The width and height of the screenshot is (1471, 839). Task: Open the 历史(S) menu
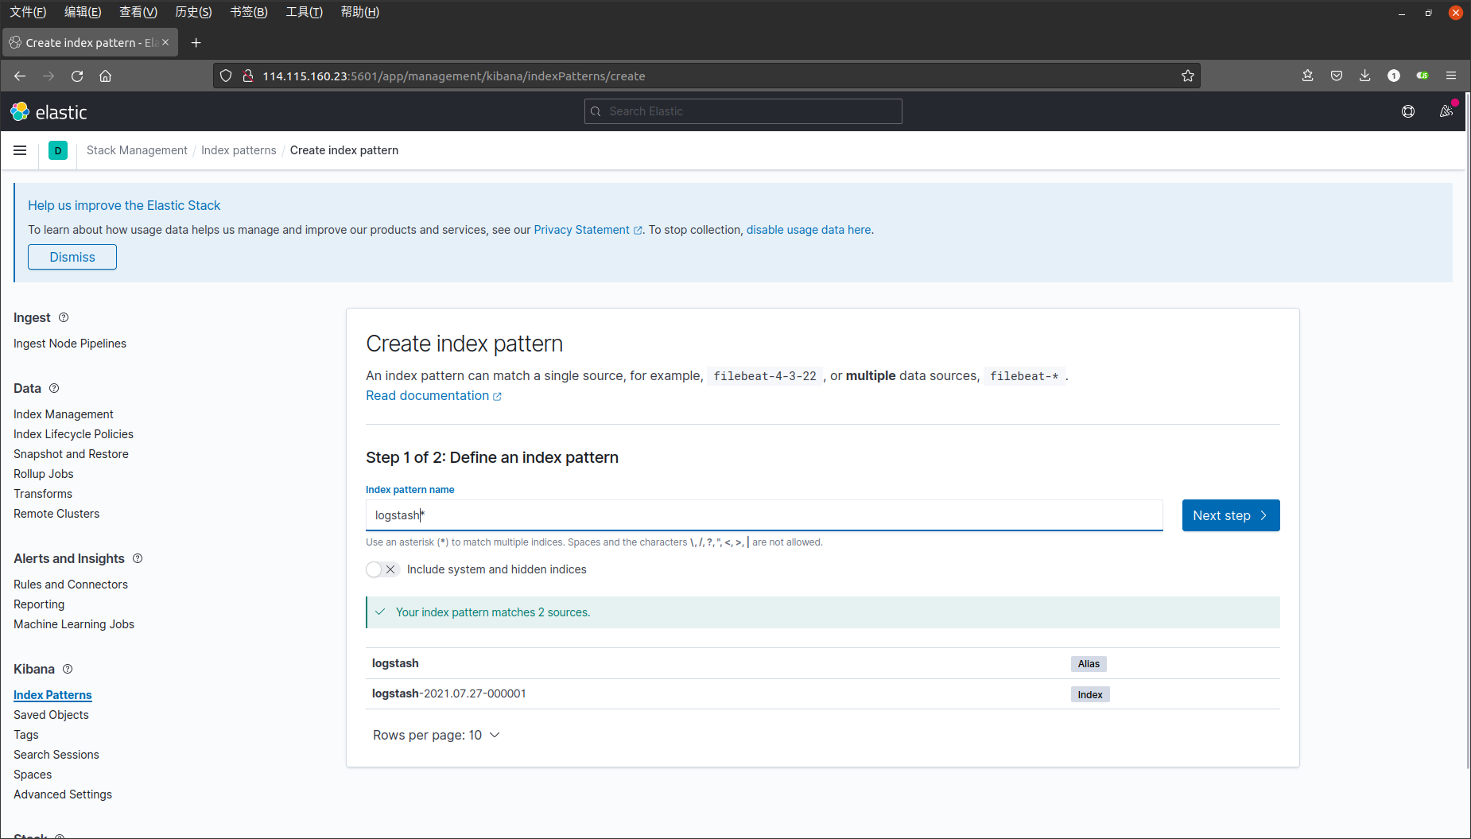tap(193, 12)
